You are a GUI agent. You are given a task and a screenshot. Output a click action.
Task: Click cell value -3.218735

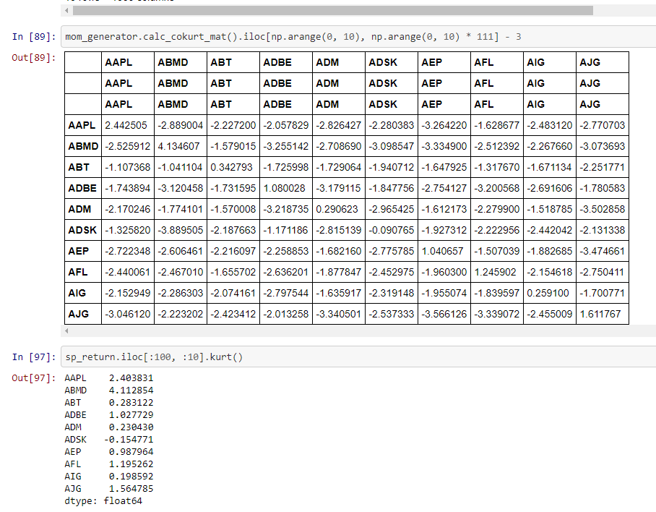tap(286, 209)
